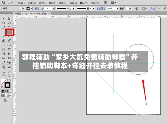Image resolution: width=167 pixels, height=124 pixels.
Task: Choose the Line Segment tool
Action: [x=4, y=32]
